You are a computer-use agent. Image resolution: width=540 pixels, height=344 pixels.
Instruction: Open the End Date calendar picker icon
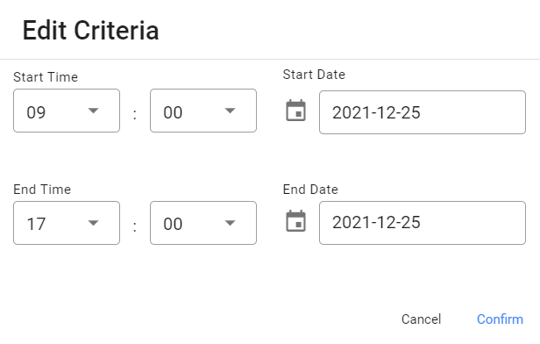pos(295,221)
